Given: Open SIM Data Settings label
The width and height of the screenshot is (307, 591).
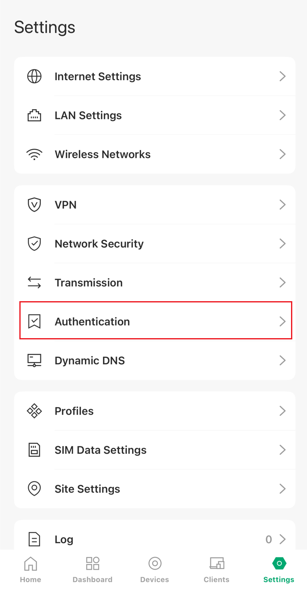Looking at the screenshot, I should pyautogui.click(x=101, y=450).
